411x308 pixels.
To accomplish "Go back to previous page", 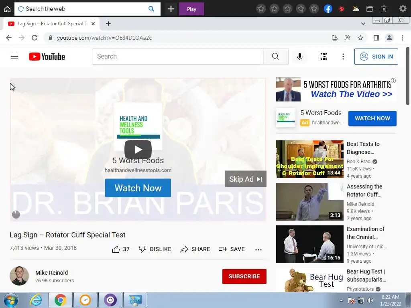I will (9, 38).
